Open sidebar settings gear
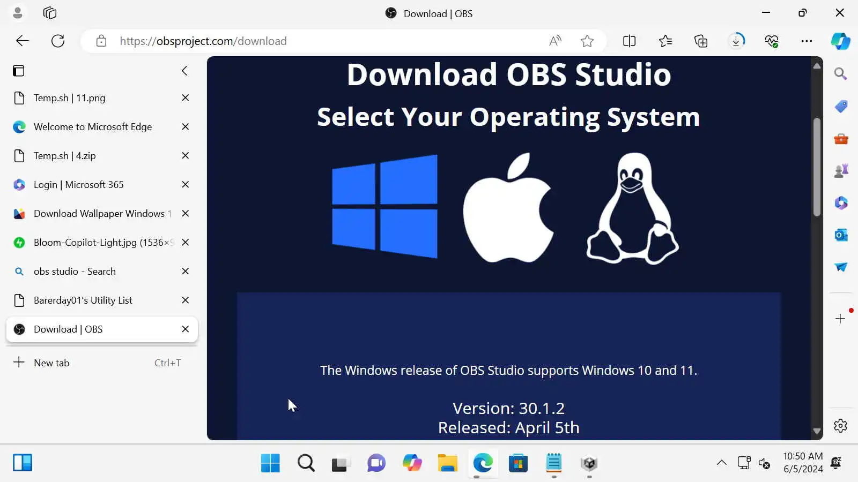Image resolution: width=858 pixels, height=482 pixels. 840,425
